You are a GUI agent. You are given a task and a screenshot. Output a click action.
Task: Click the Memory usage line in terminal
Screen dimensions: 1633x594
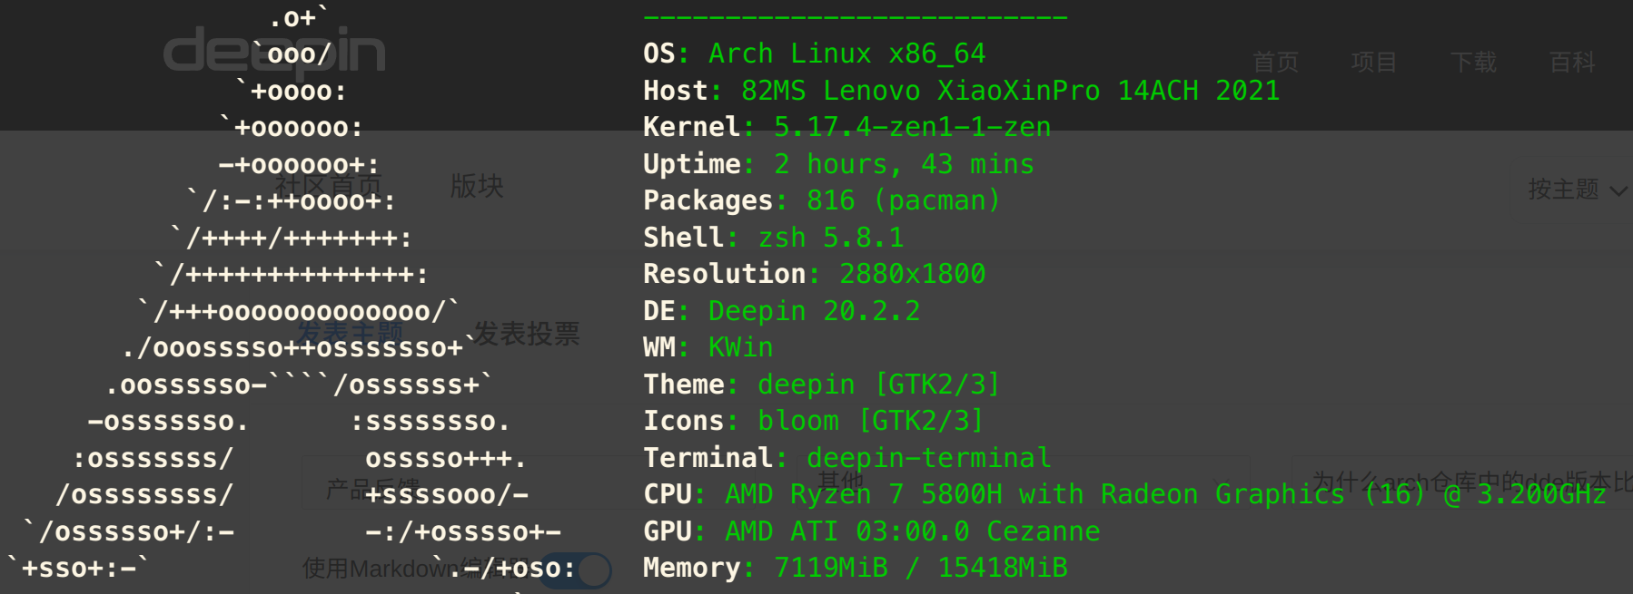[x=855, y=568]
